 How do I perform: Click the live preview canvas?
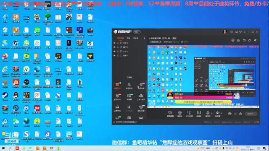click(203, 76)
